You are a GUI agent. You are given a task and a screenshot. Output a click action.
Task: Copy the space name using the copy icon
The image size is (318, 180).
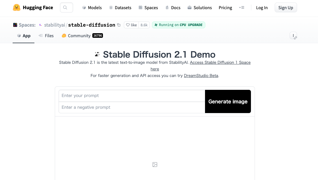[119, 25]
